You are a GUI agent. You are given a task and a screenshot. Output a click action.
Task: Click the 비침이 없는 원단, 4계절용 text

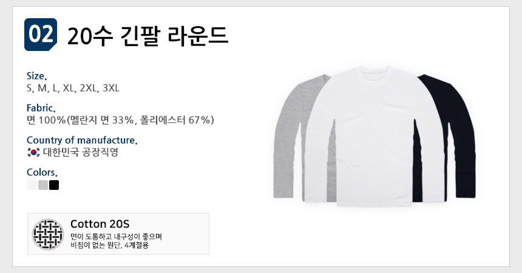click(109, 245)
